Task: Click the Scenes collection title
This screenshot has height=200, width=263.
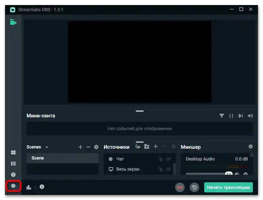Action: pyautogui.click(x=34, y=147)
